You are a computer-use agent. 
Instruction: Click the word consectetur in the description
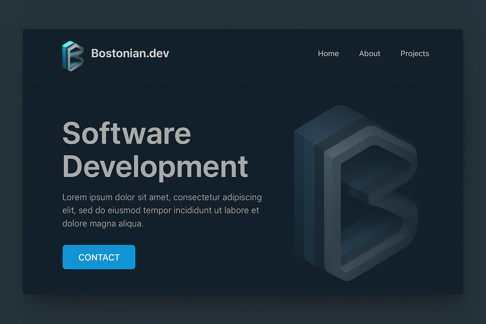(196, 197)
